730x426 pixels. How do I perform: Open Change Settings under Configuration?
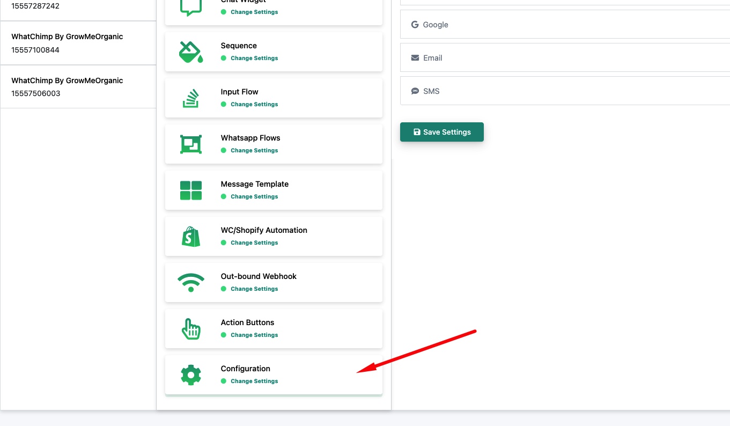click(x=254, y=381)
